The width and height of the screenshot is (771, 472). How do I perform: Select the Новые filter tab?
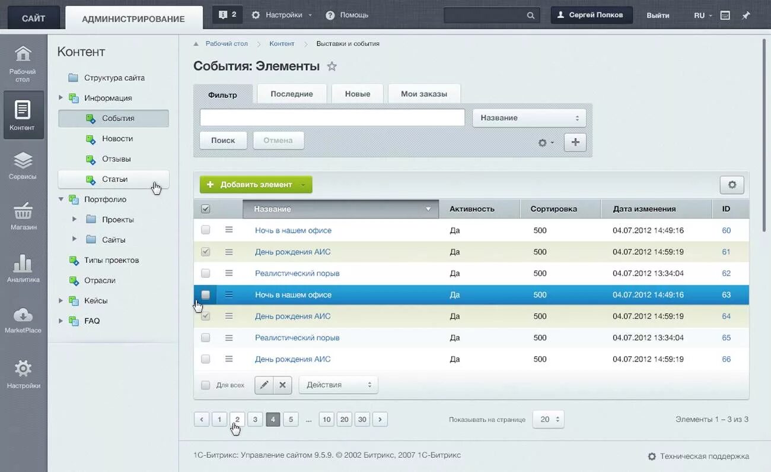(x=358, y=94)
